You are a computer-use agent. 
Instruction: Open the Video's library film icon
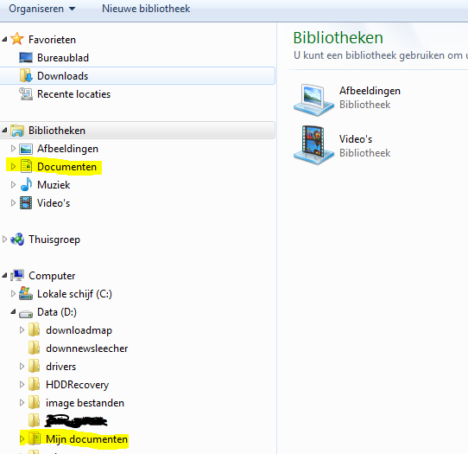point(313,145)
